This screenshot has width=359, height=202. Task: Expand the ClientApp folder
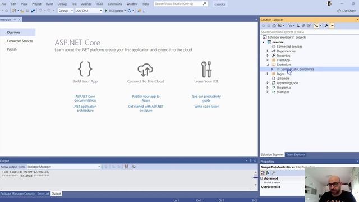pyautogui.click(x=268, y=60)
